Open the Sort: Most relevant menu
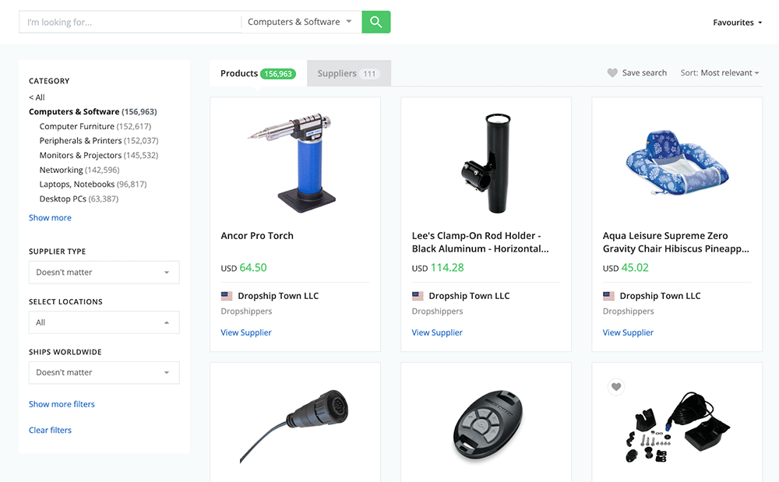 (720, 73)
